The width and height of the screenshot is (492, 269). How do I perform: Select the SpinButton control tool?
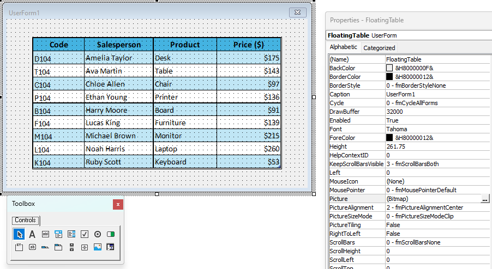click(85, 247)
